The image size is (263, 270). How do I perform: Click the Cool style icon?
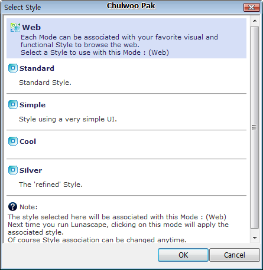point(13,141)
